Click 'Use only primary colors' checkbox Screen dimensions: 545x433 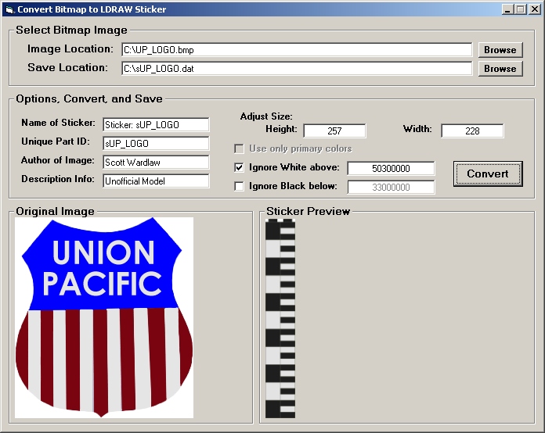tap(239, 149)
